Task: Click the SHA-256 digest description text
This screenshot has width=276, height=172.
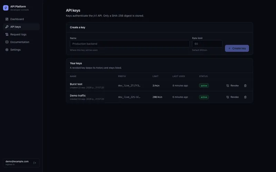Action: click(x=105, y=15)
